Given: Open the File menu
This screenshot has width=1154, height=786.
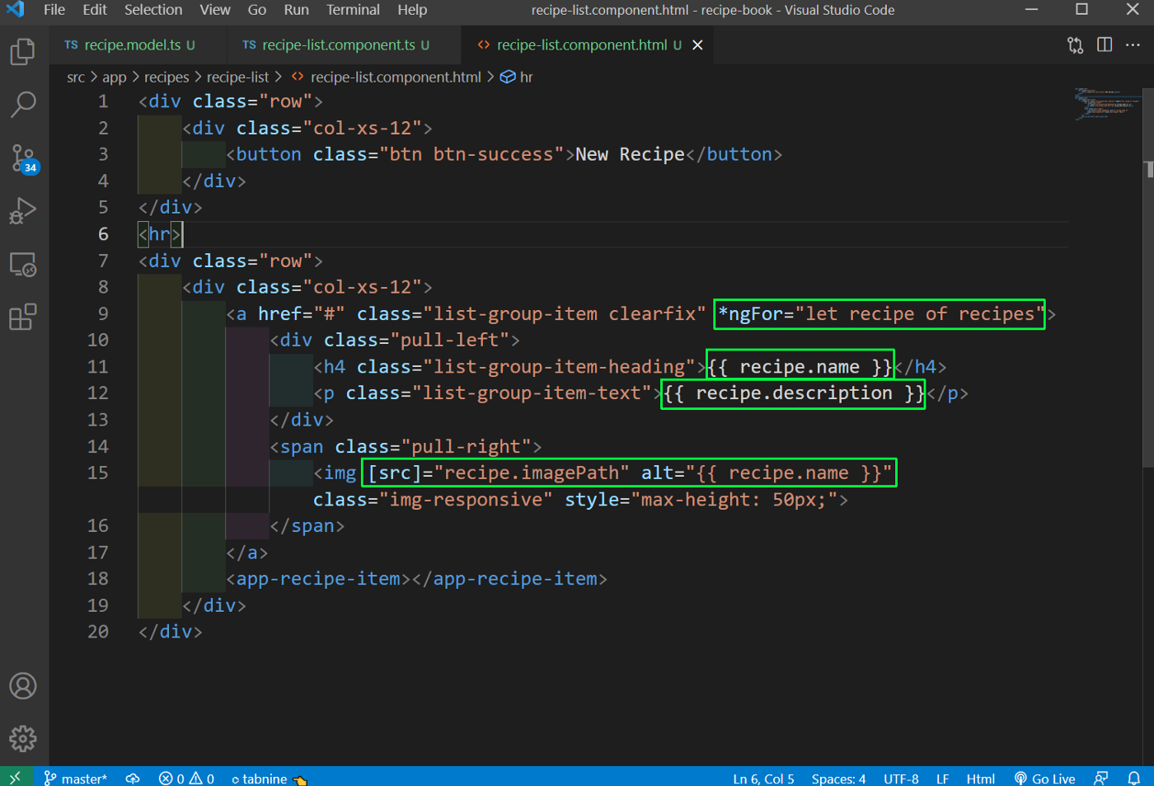Looking at the screenshot, I should point(54,10).
